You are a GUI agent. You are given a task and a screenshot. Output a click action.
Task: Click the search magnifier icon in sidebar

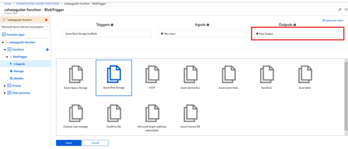pyautogui.click(x=4, y=20)
